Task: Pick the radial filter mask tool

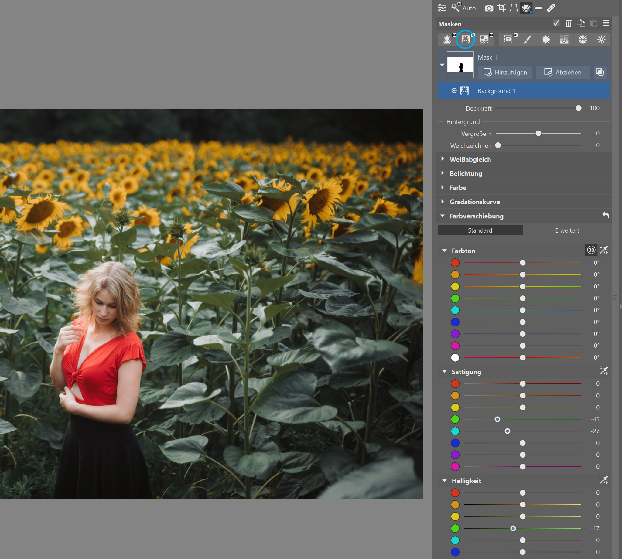Action: pyautogui.click(x=545, y=39)
